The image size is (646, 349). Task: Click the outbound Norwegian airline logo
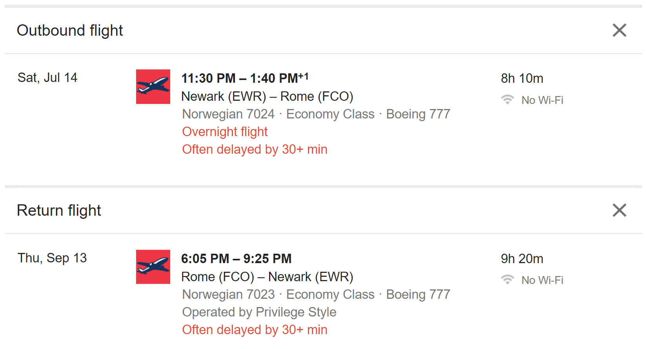[153, 87]
